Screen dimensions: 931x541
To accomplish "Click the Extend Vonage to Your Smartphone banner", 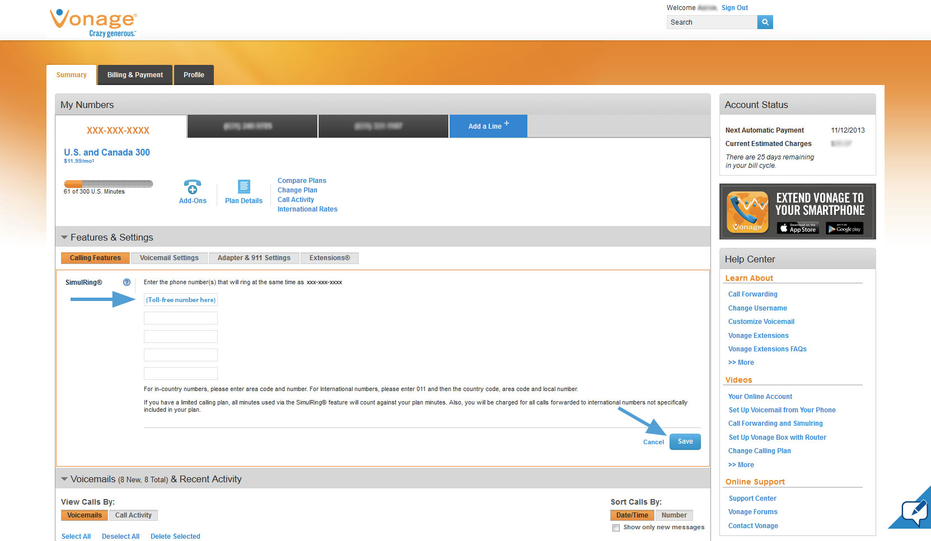I will click(797, 211).
